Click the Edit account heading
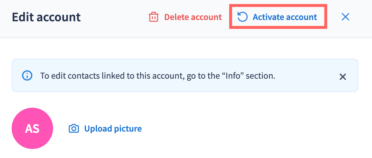Screen dimensions: 372x158 tap(46, 17)
